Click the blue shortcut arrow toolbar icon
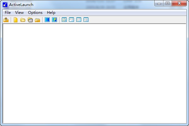Screen dimensions: 189x126 54,20
